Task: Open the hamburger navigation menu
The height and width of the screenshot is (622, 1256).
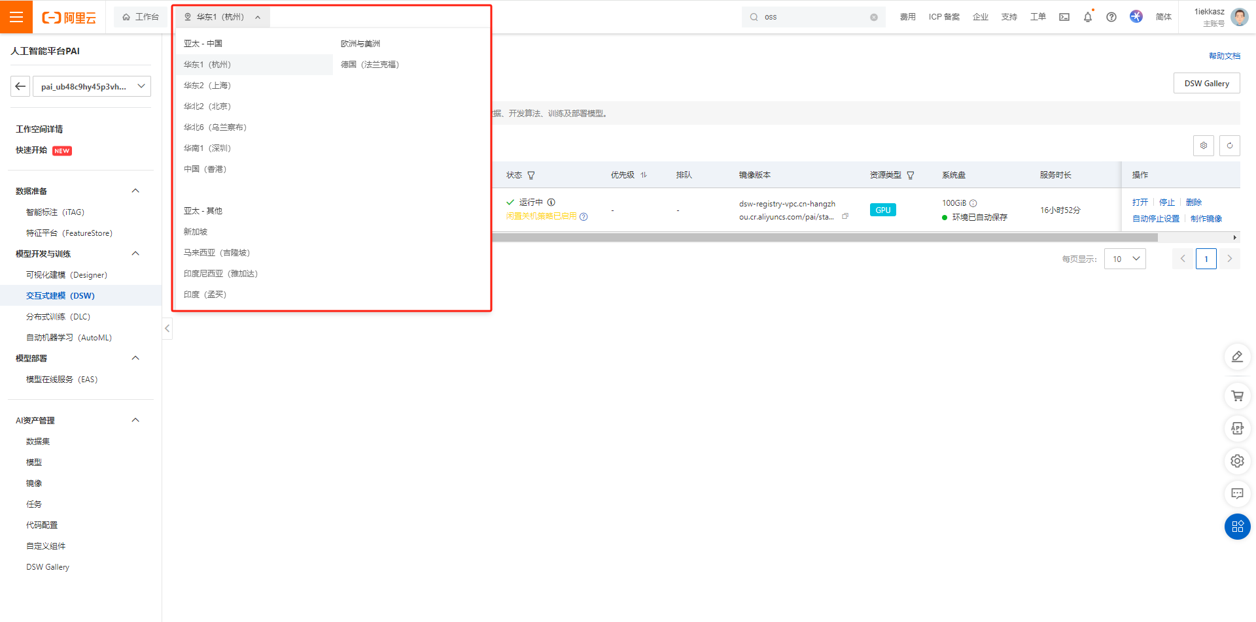Action: coord(16,17)
